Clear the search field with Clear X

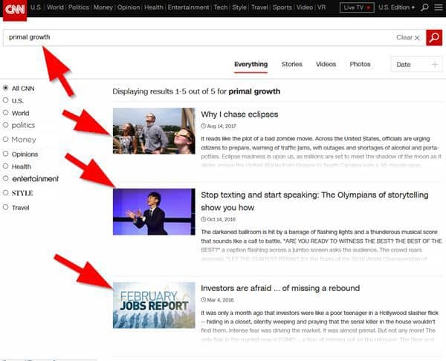(408, 38)
